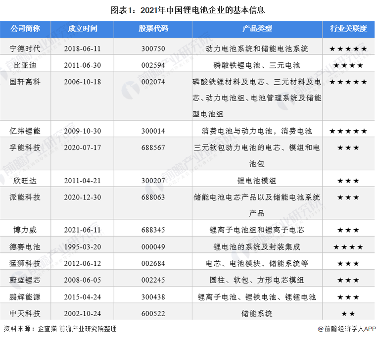Click the two-star rating for 中天科技
The height and width of the screenshot is (339, 376).
(x=348, y=314)
